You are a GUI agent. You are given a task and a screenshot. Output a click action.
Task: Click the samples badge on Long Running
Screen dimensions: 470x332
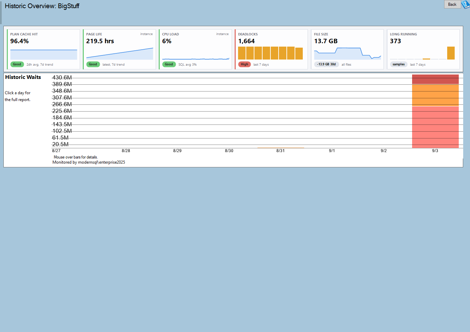click(x=398, y=64)
